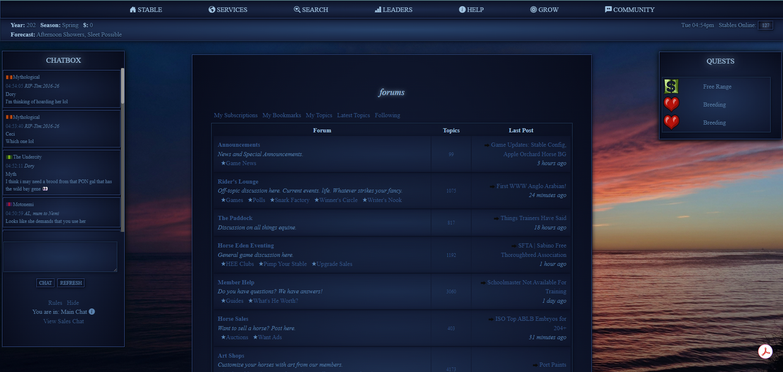This screenshot has height=372, width=783.
Task: Click the Member Help topic count 3060
Action: pos(451,292)
